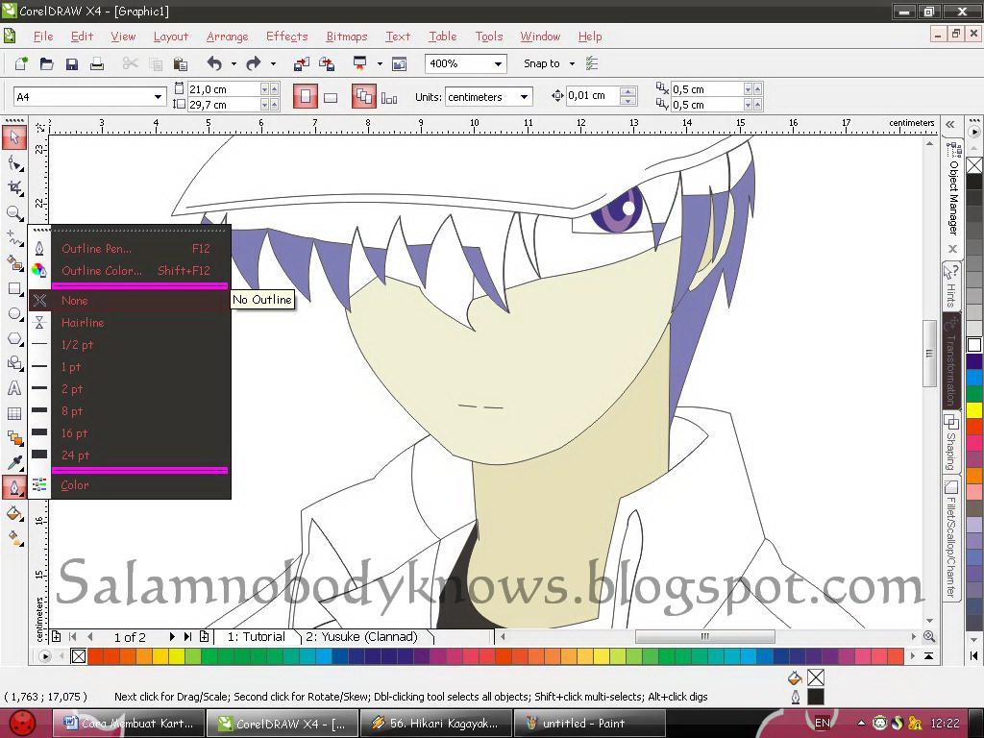984x738 pixels.
Task: Switch to page tab 1: Tutorial
Action: (x=256, y=636)
